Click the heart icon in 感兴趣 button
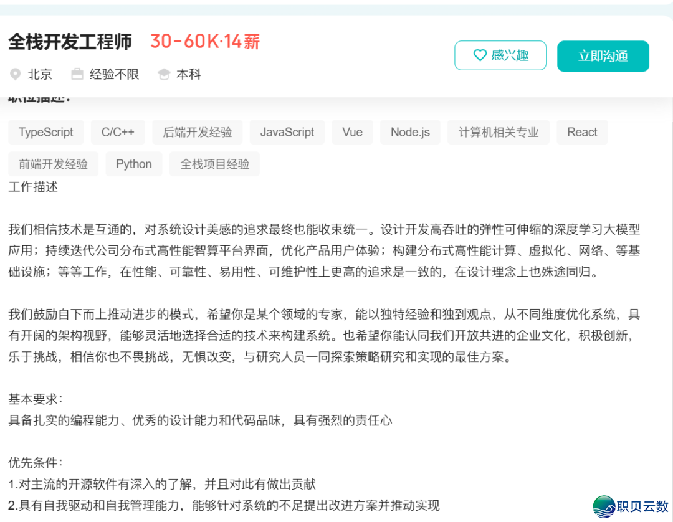Viewport: 673px width, 522px height. (x=480, y=55)
